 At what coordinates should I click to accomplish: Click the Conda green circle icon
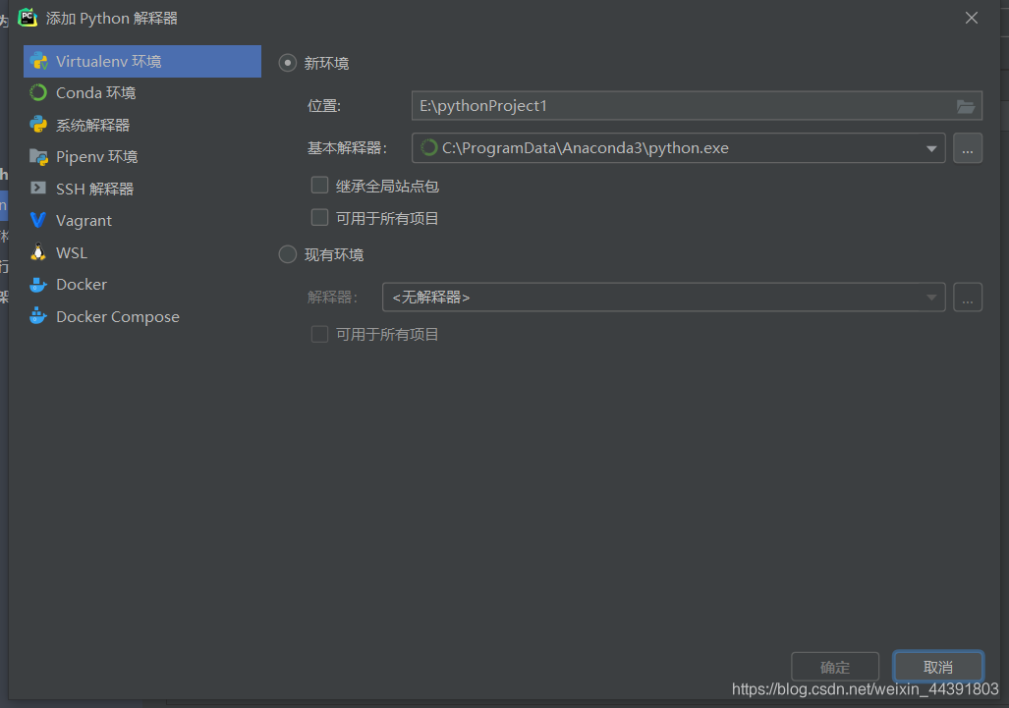pyautogui.click(x=38, y=92)
